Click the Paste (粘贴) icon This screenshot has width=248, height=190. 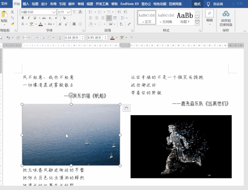tap(4, 15)
